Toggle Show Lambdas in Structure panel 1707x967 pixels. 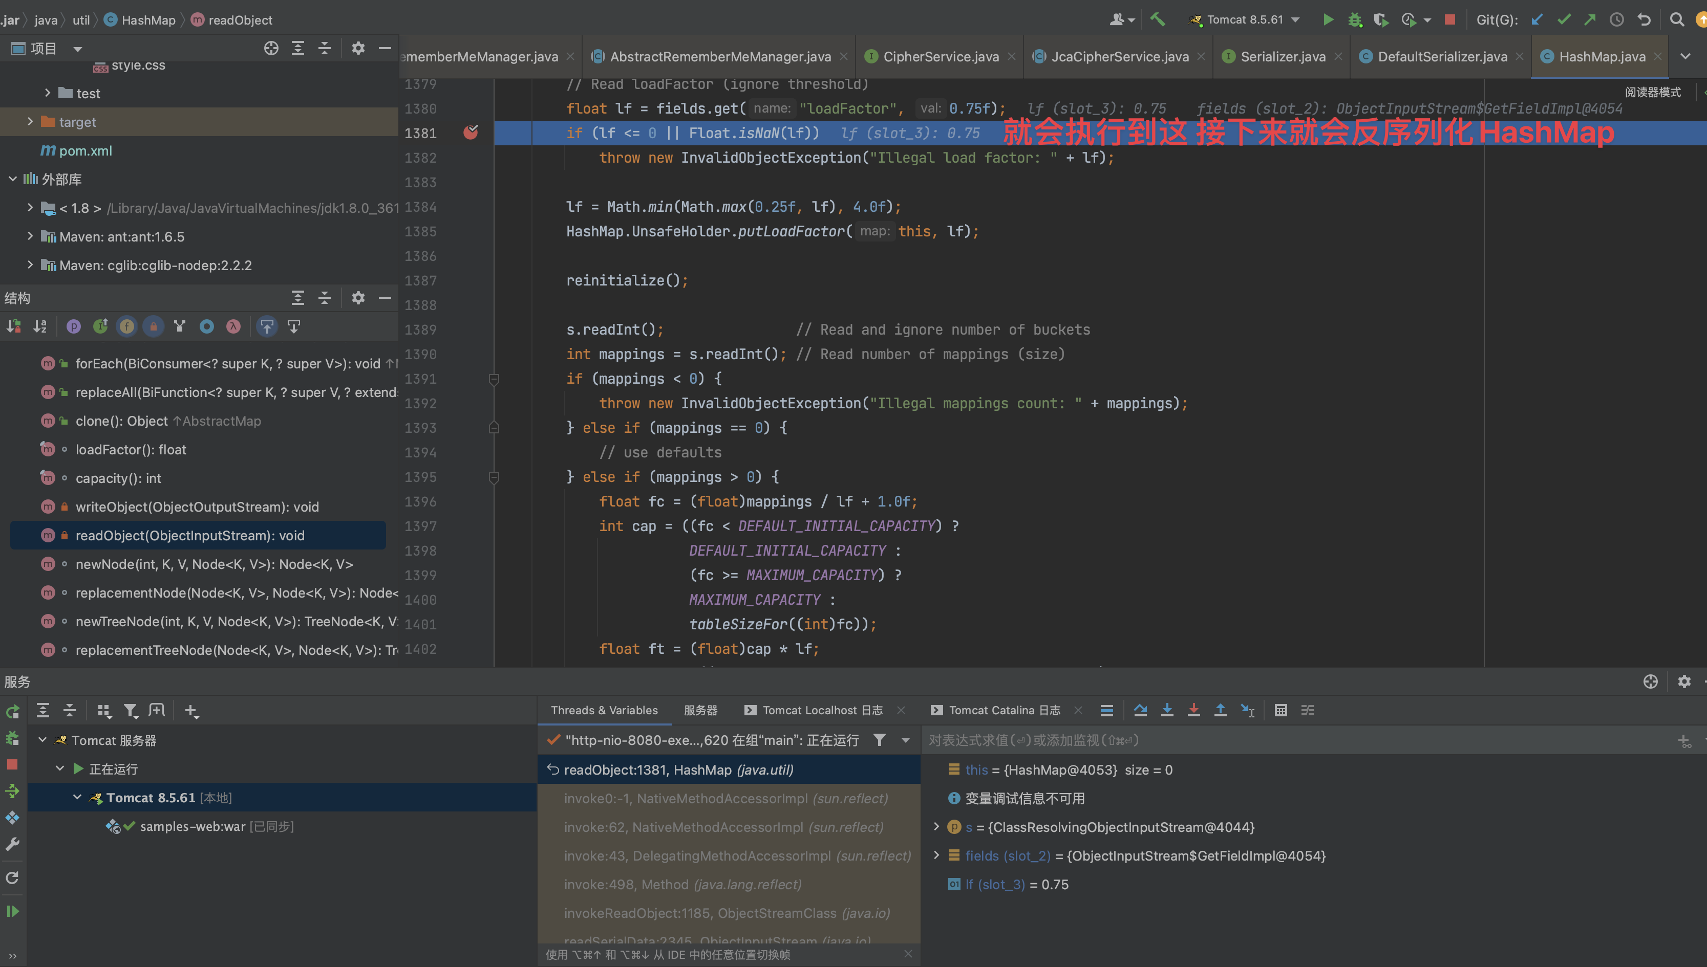pos(233,326)
